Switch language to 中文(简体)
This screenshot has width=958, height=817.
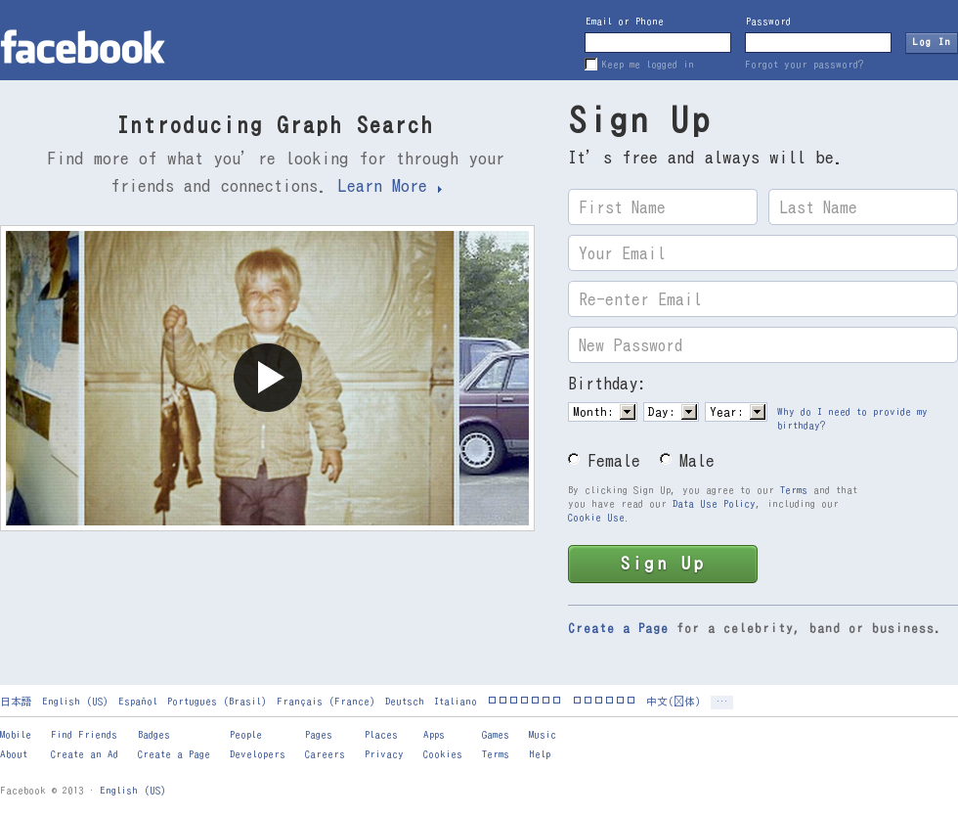click(x=674, y=702)
